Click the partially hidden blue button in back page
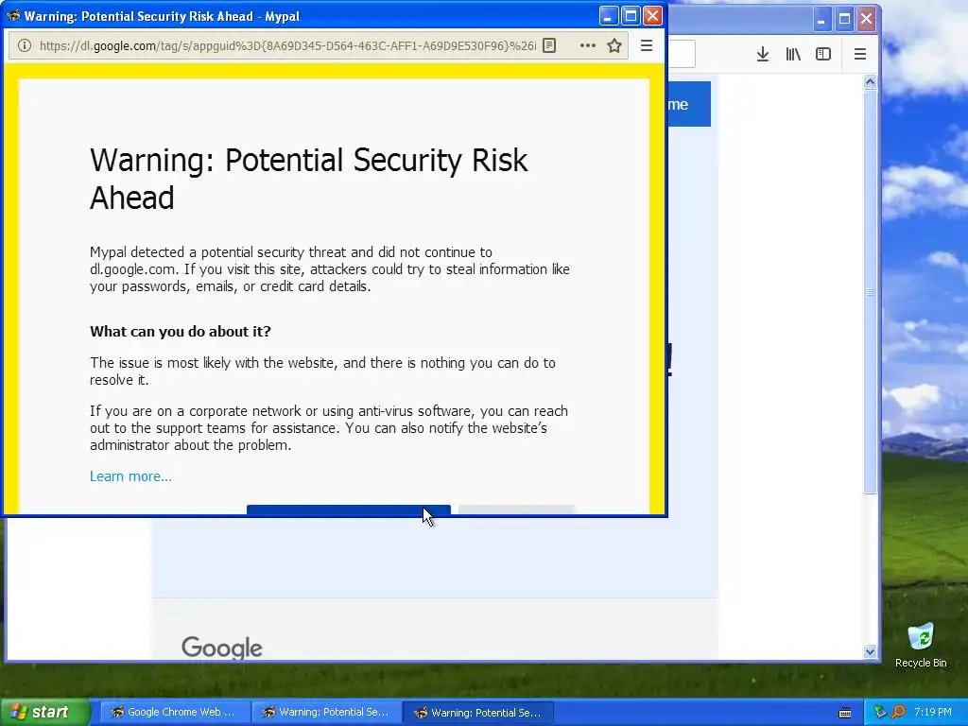Image resolution: width=968 pixels, height=726 pixels. [689, 104]
